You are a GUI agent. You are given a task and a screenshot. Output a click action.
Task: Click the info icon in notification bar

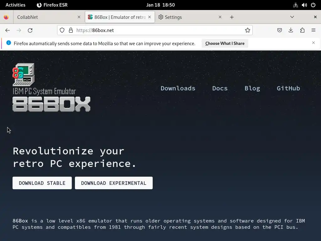coord(8,43)
